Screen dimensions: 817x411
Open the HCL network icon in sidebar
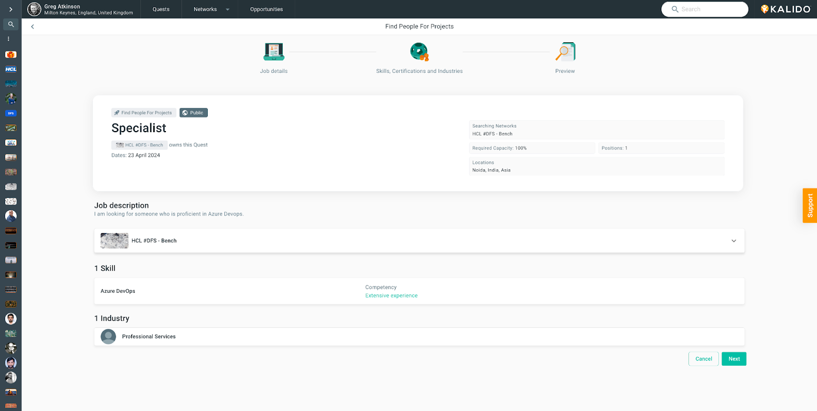[x=11, y=69]
